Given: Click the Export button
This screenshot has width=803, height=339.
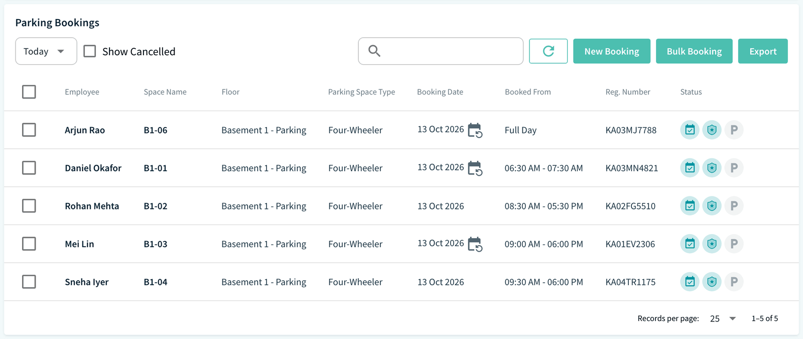Looking at the screenshot, I should (x=763, y=51).
